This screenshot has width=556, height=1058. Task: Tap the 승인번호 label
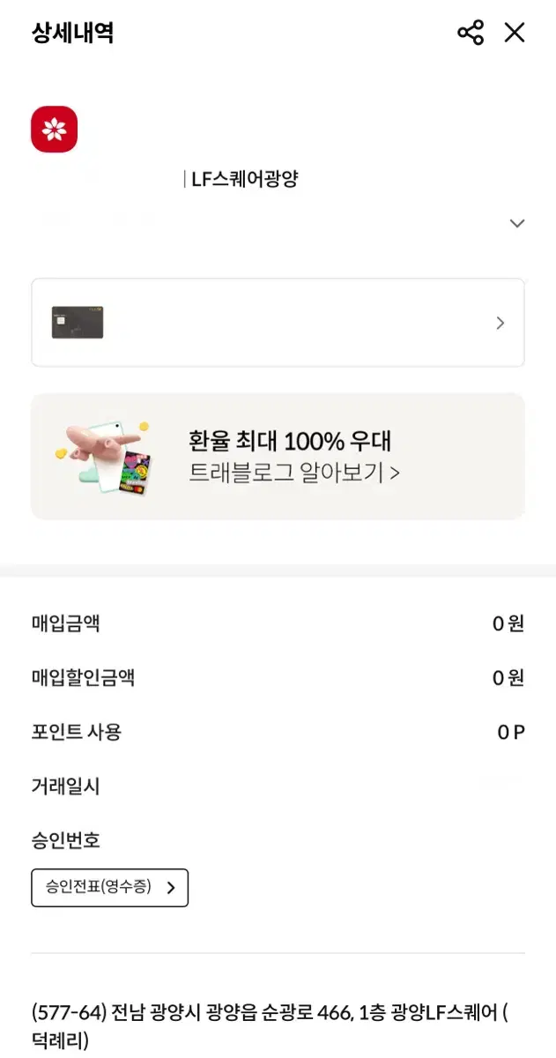(x=65, y=840)
